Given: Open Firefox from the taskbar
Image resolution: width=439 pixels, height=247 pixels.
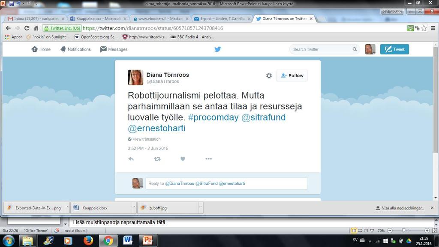Looking at the screenshot, I should pyautogui.click(x=88, y=241).
